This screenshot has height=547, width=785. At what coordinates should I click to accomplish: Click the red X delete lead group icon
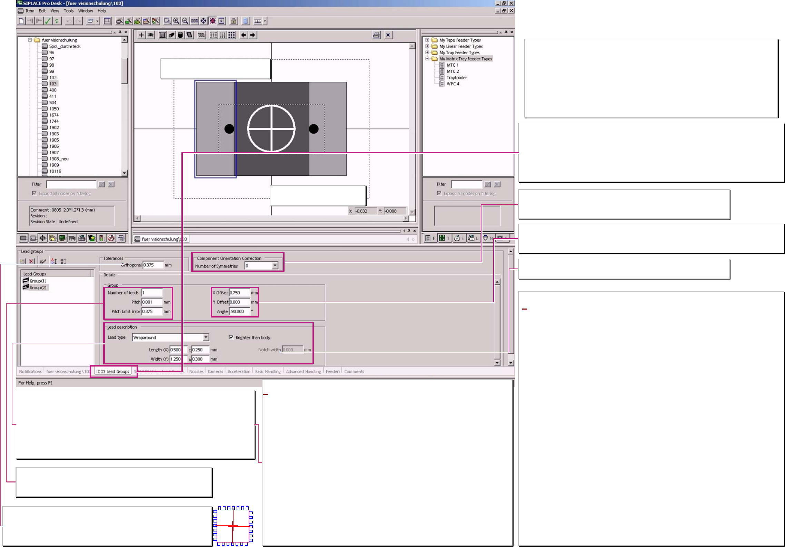tap(32, 261)
